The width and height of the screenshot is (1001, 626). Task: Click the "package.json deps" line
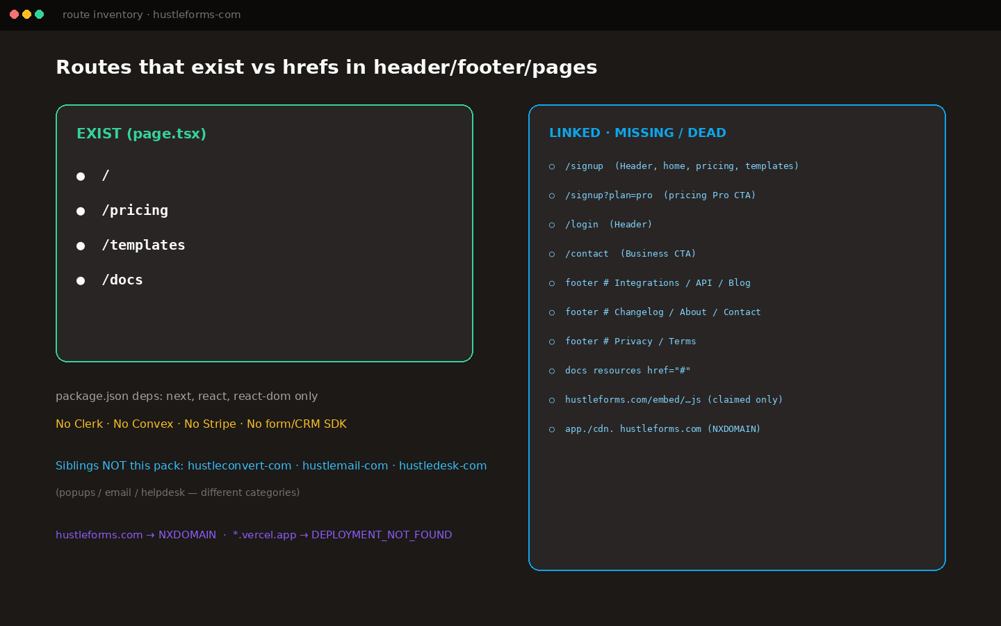[187, 396]
